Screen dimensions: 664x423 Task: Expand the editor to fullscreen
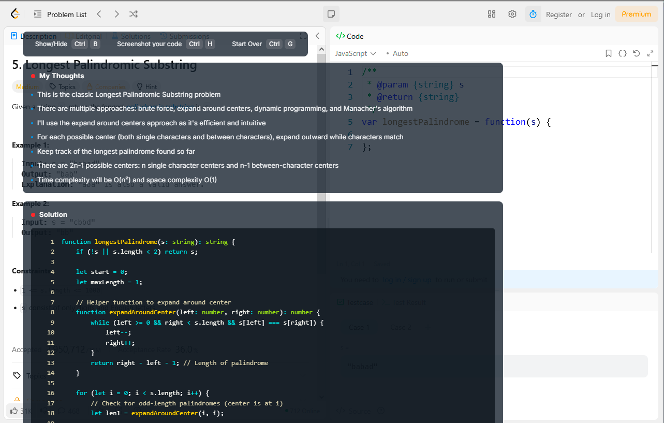click(x=650, y=53)
